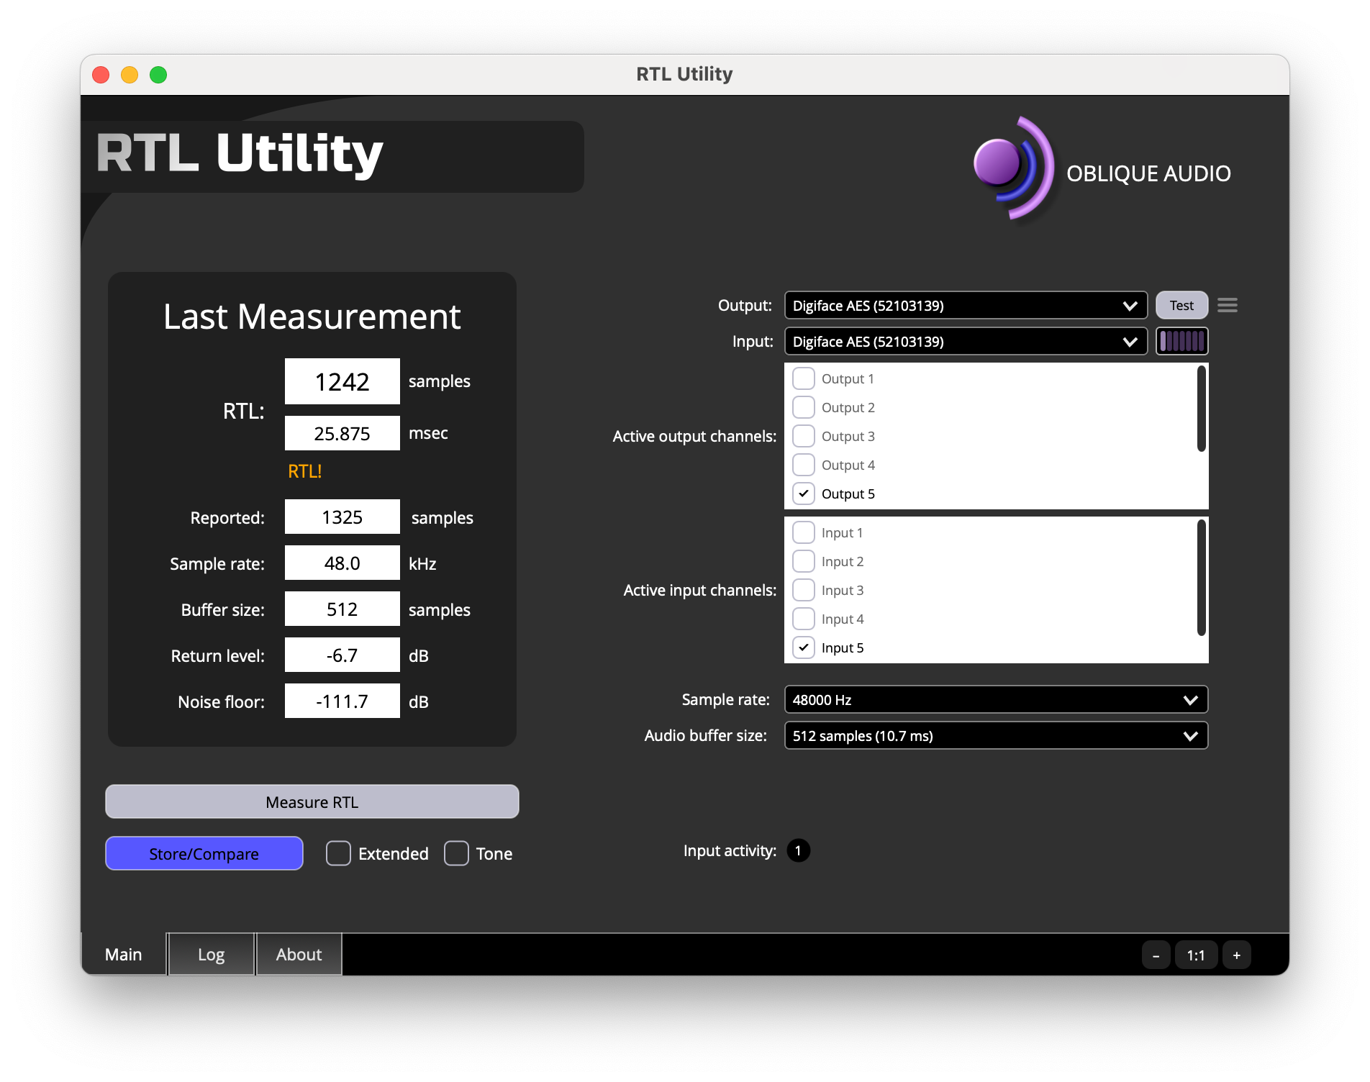
Task: Click the Oblique Audio logo
Action: pyautogui.click(x=1013, y=168)
